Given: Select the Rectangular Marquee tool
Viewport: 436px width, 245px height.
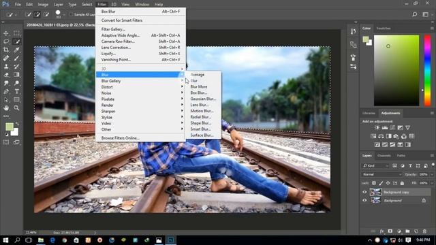Looking at the screenshot, I should pos(16,33).
